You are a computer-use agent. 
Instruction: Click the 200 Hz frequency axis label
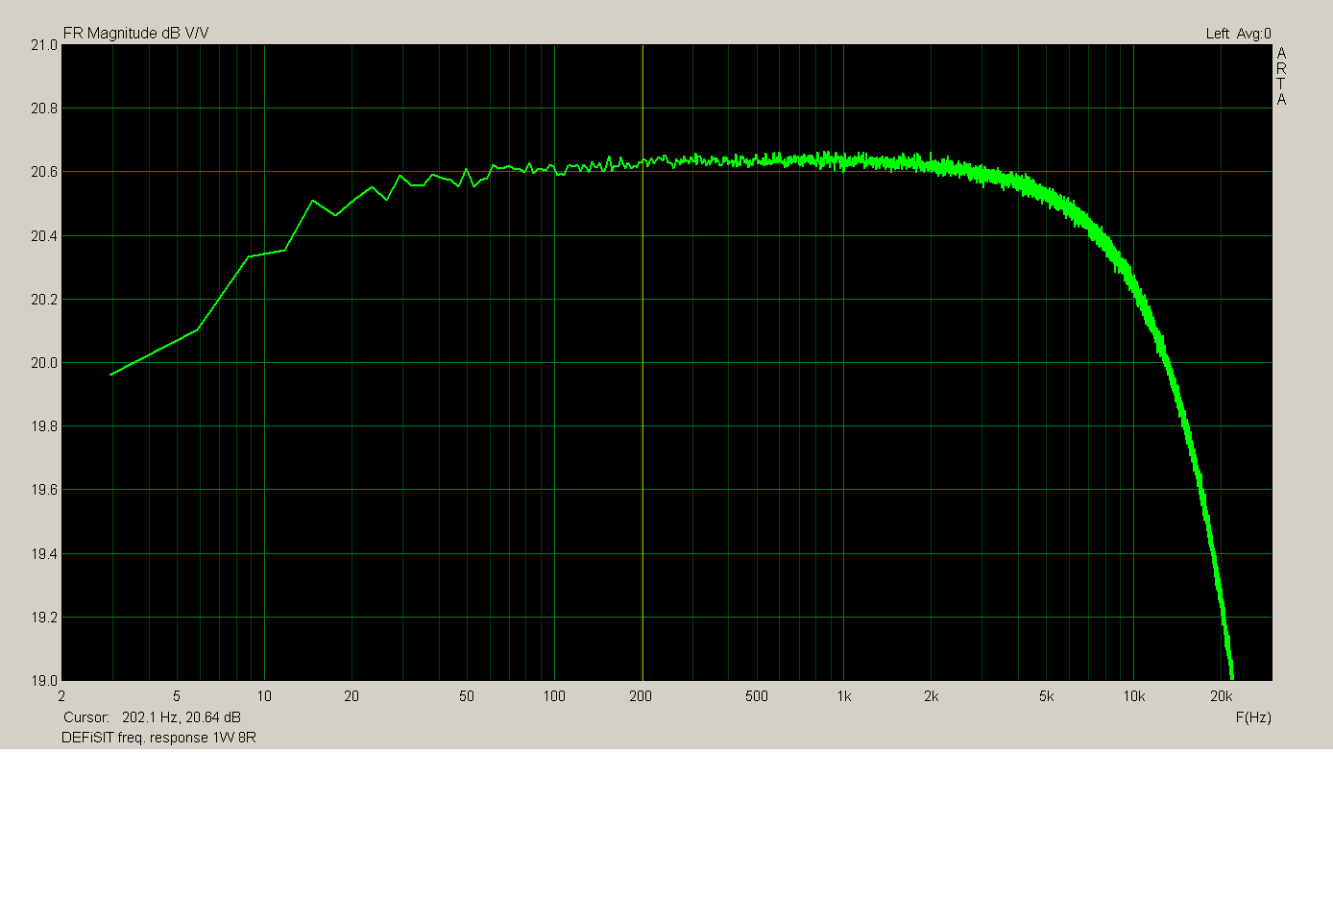click(x=641, y=696)
